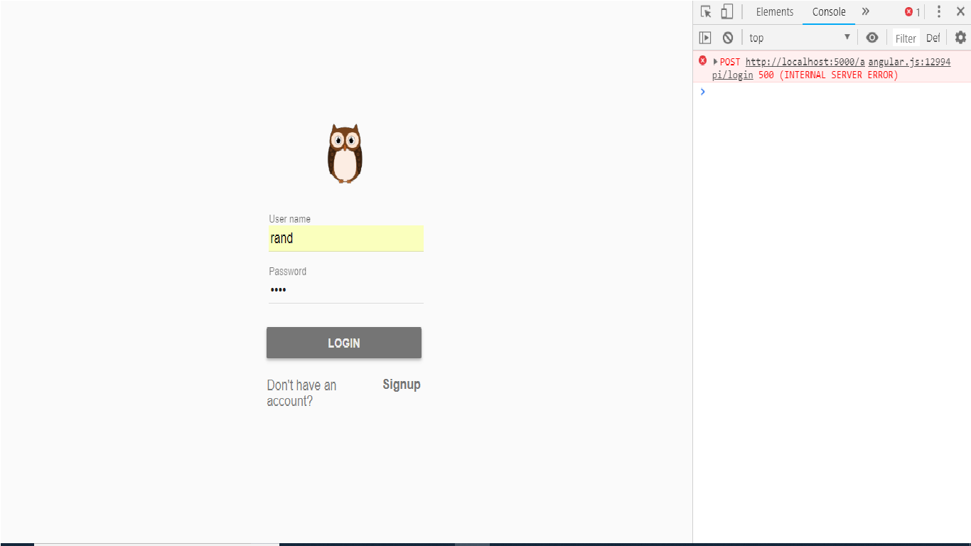Create a live expression with the eye icon

(x=872, y=37)
